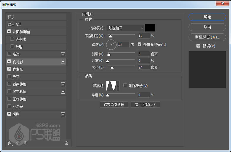
Task: Click the plus icon beside 描边
Action: (x=63, y=54)
